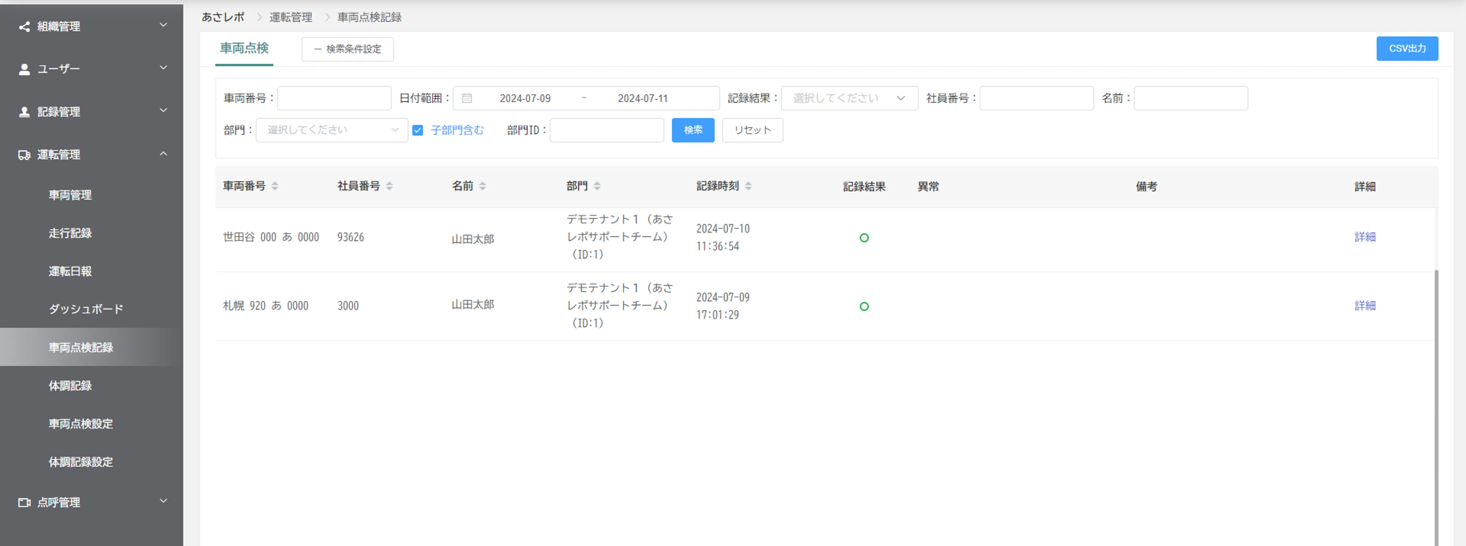Screen dimensions: 1466x546
Task: Sort by 記録時刻 column arrows
Action: pyautogui.click(x=748, y=186)
